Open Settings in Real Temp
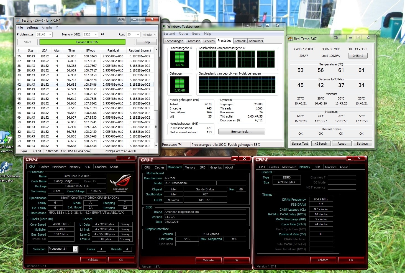 [x=362, y=144]
